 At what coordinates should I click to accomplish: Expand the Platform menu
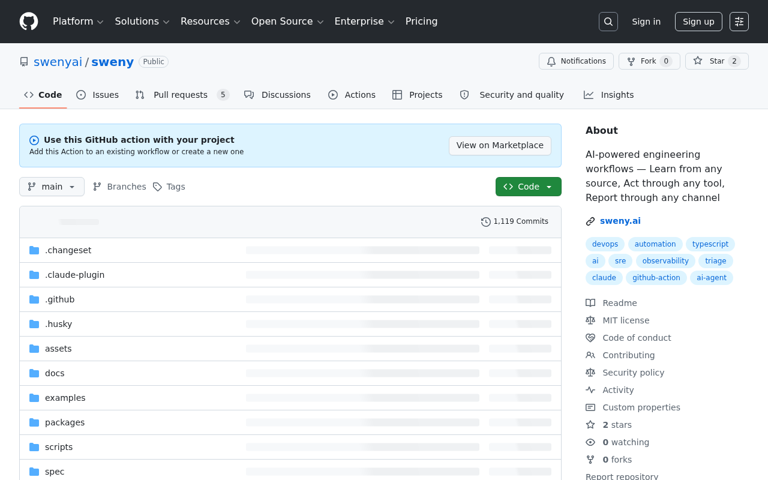78,22
